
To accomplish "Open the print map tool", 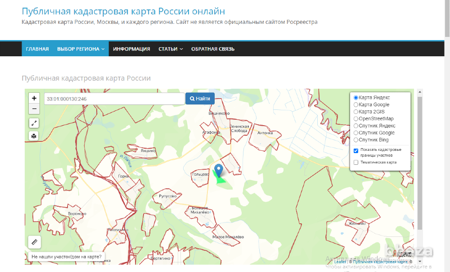I will click(34, 136).
